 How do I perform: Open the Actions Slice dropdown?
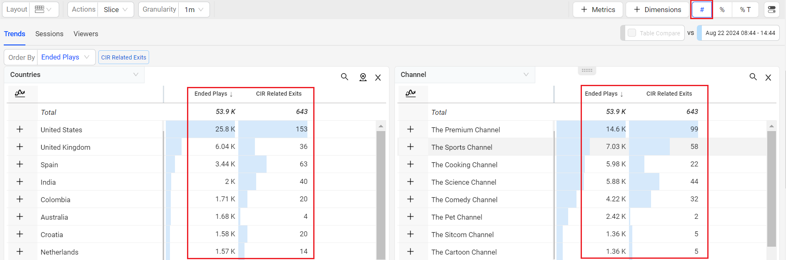click(115, 9)
